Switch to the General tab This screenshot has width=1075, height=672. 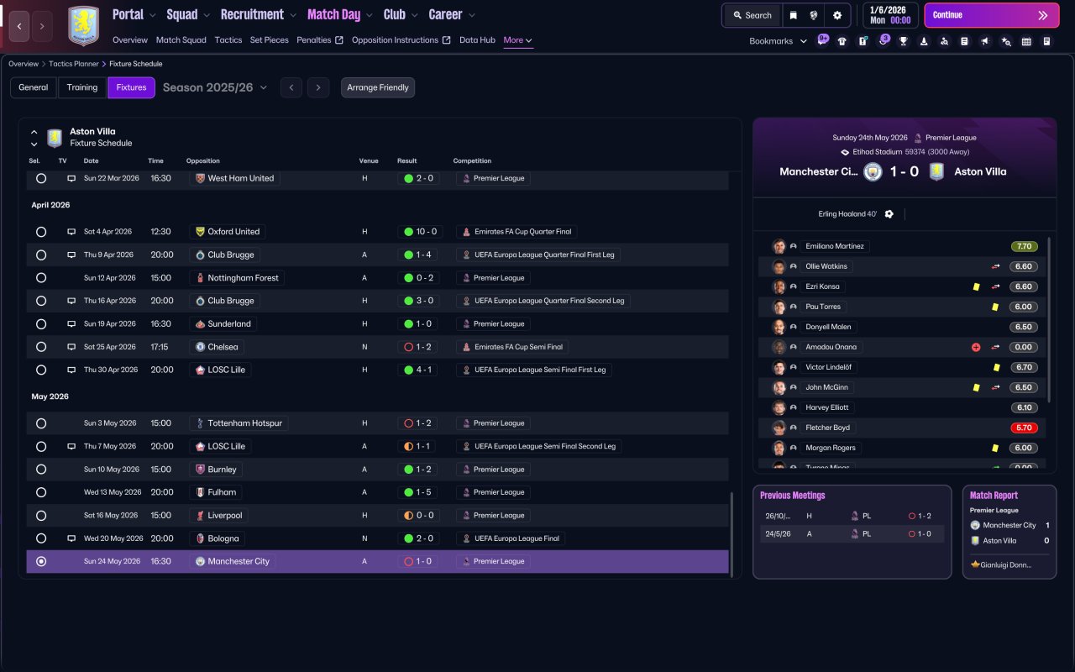34,87
